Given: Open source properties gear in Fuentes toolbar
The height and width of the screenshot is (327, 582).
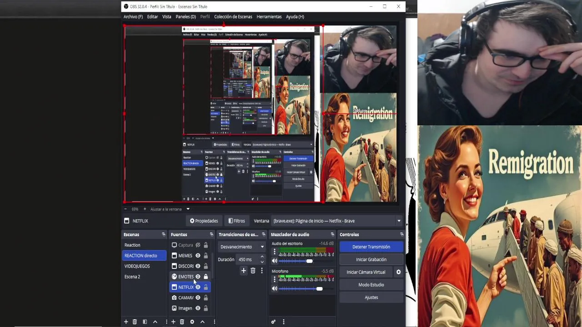Looking at the screenshot, I should click(x=192, y=322).
